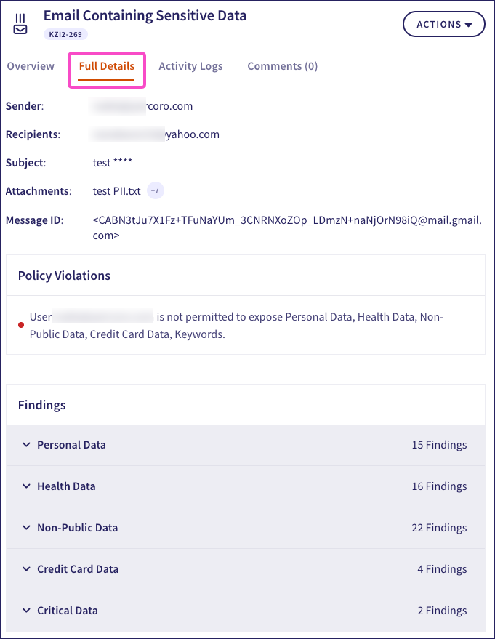Image resolution: width=495 pixels, height=639 pixels.
Task: Click the sender coro.com email address
Action: click(x=142, y=106)
